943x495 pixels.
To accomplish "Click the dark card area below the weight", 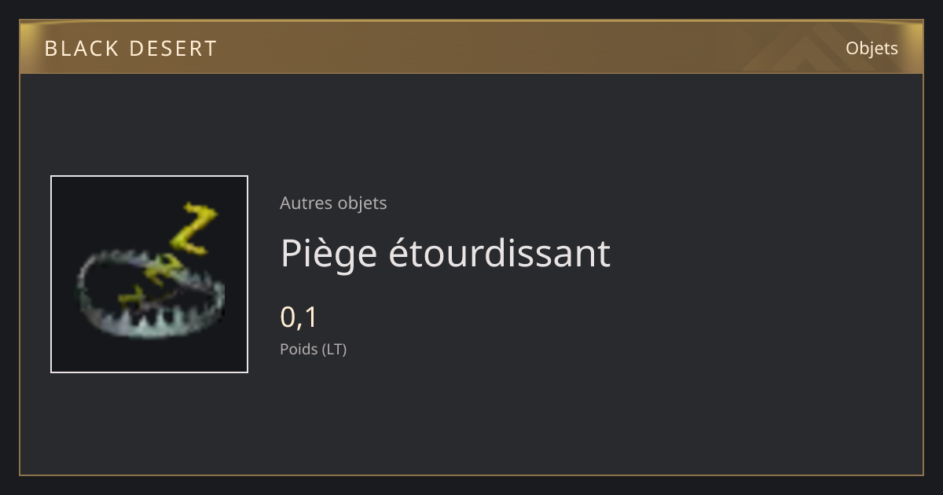I will pyautogui.click(x=472, y=416).
